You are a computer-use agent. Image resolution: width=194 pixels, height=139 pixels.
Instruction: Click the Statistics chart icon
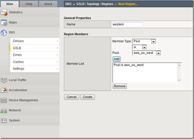[x=4, y=13]
